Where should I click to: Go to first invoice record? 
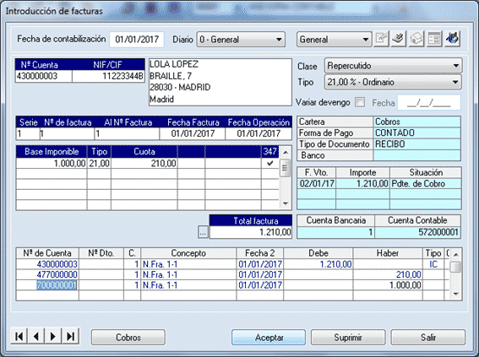click(19, 336)
